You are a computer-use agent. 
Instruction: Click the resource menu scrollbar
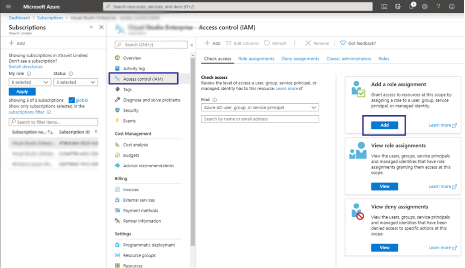point(193,151)
